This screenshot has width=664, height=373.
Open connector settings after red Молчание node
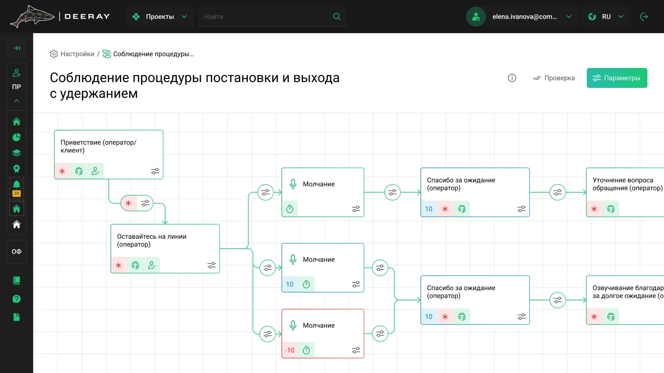click(x=380, y=334)
